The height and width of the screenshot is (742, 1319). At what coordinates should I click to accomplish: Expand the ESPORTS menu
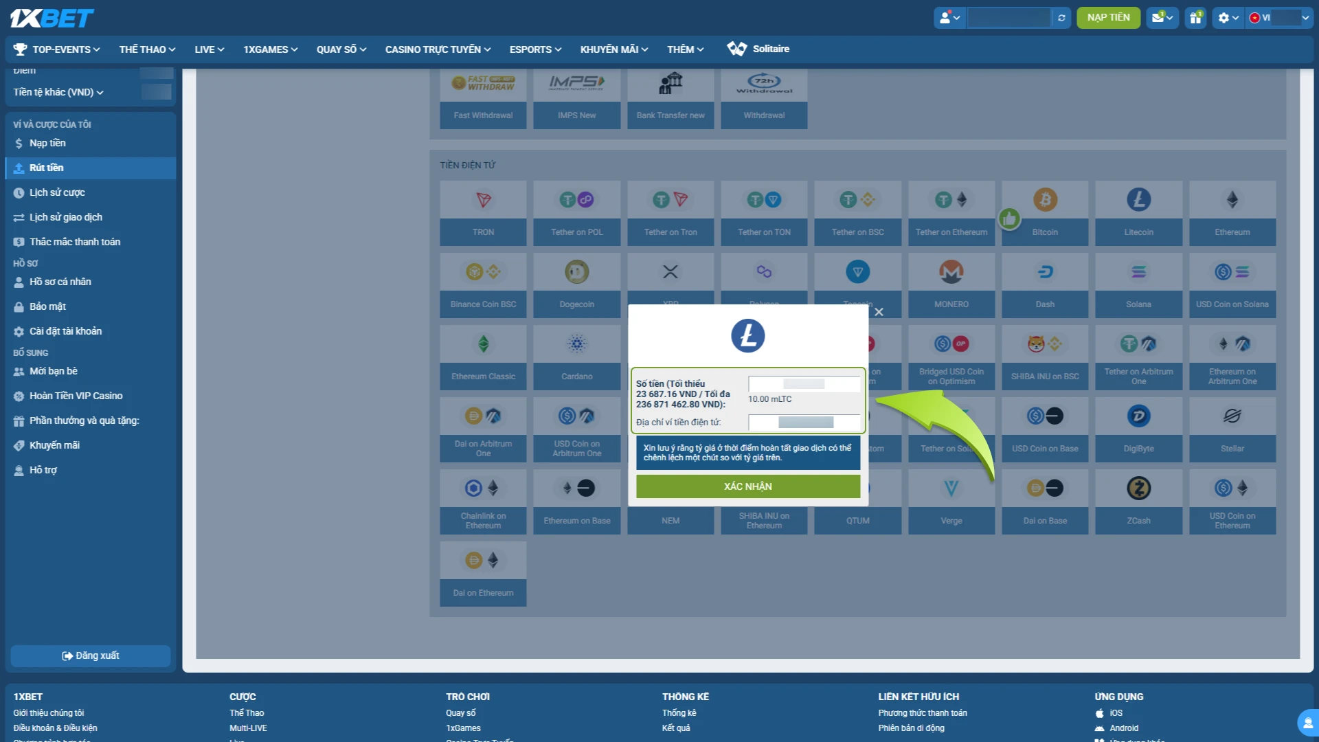pos(535,49)
